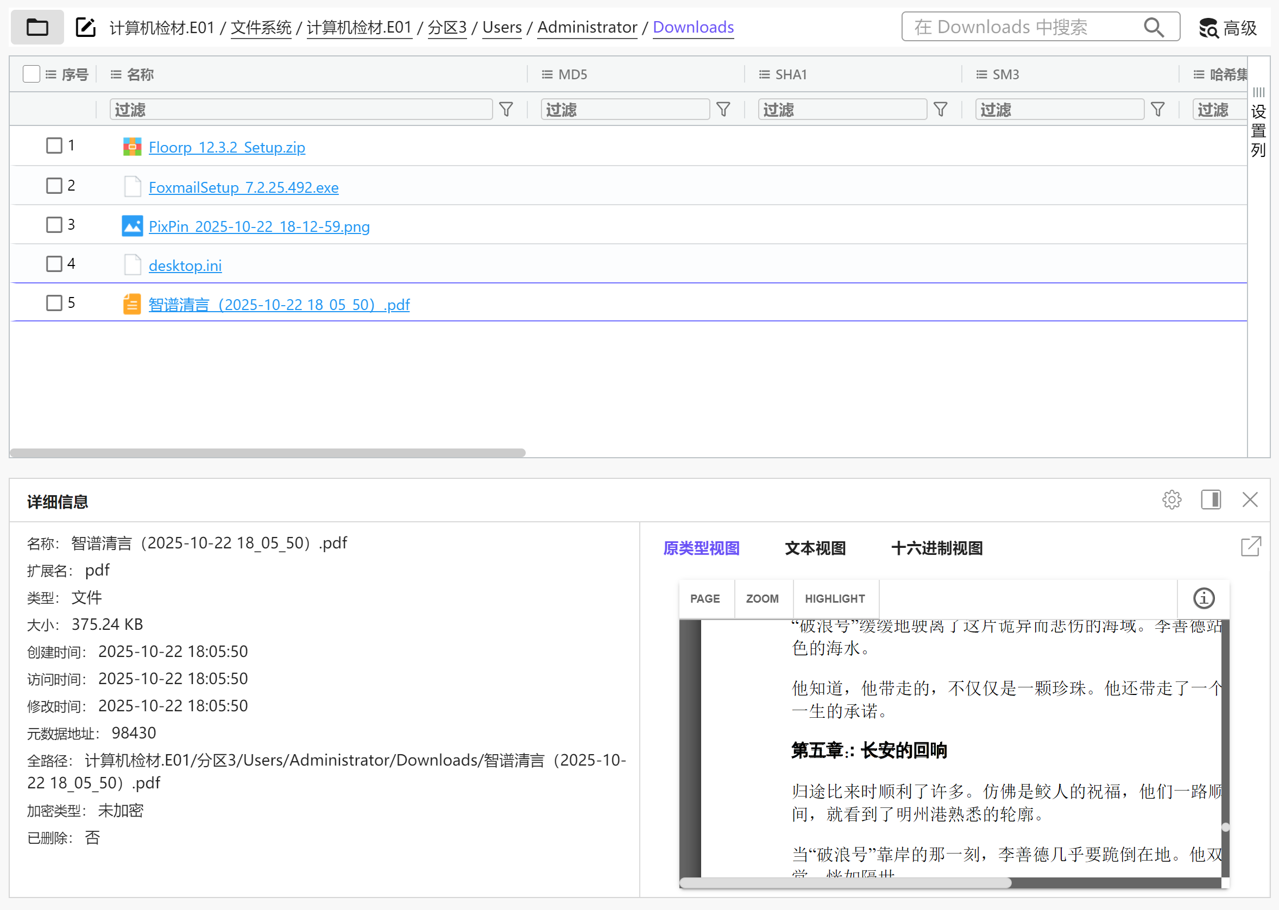Click the file list horizontal scrollbar
The width and height of the screenshot is (1279, 910).
268,452
